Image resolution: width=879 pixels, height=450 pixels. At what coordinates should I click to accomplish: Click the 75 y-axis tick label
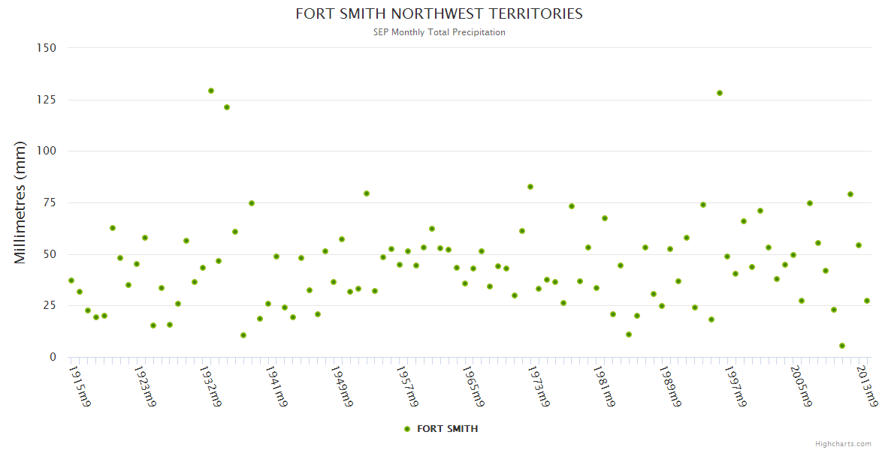[x=50, y=202]
